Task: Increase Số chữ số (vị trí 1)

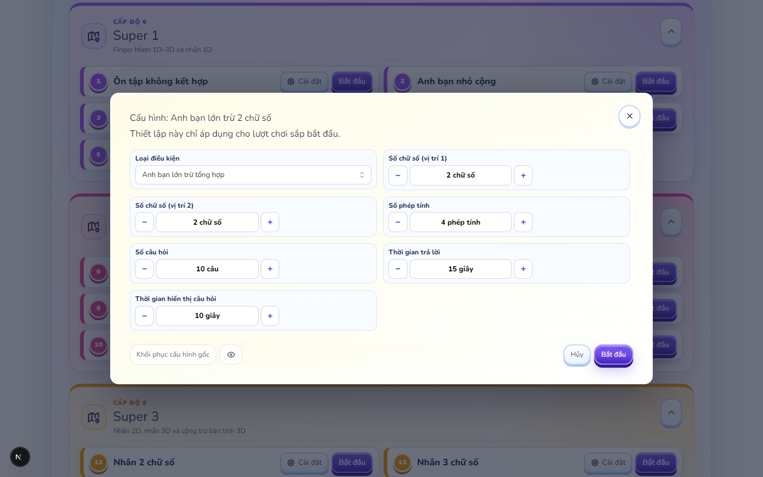Action: click(x=523, y=175)
